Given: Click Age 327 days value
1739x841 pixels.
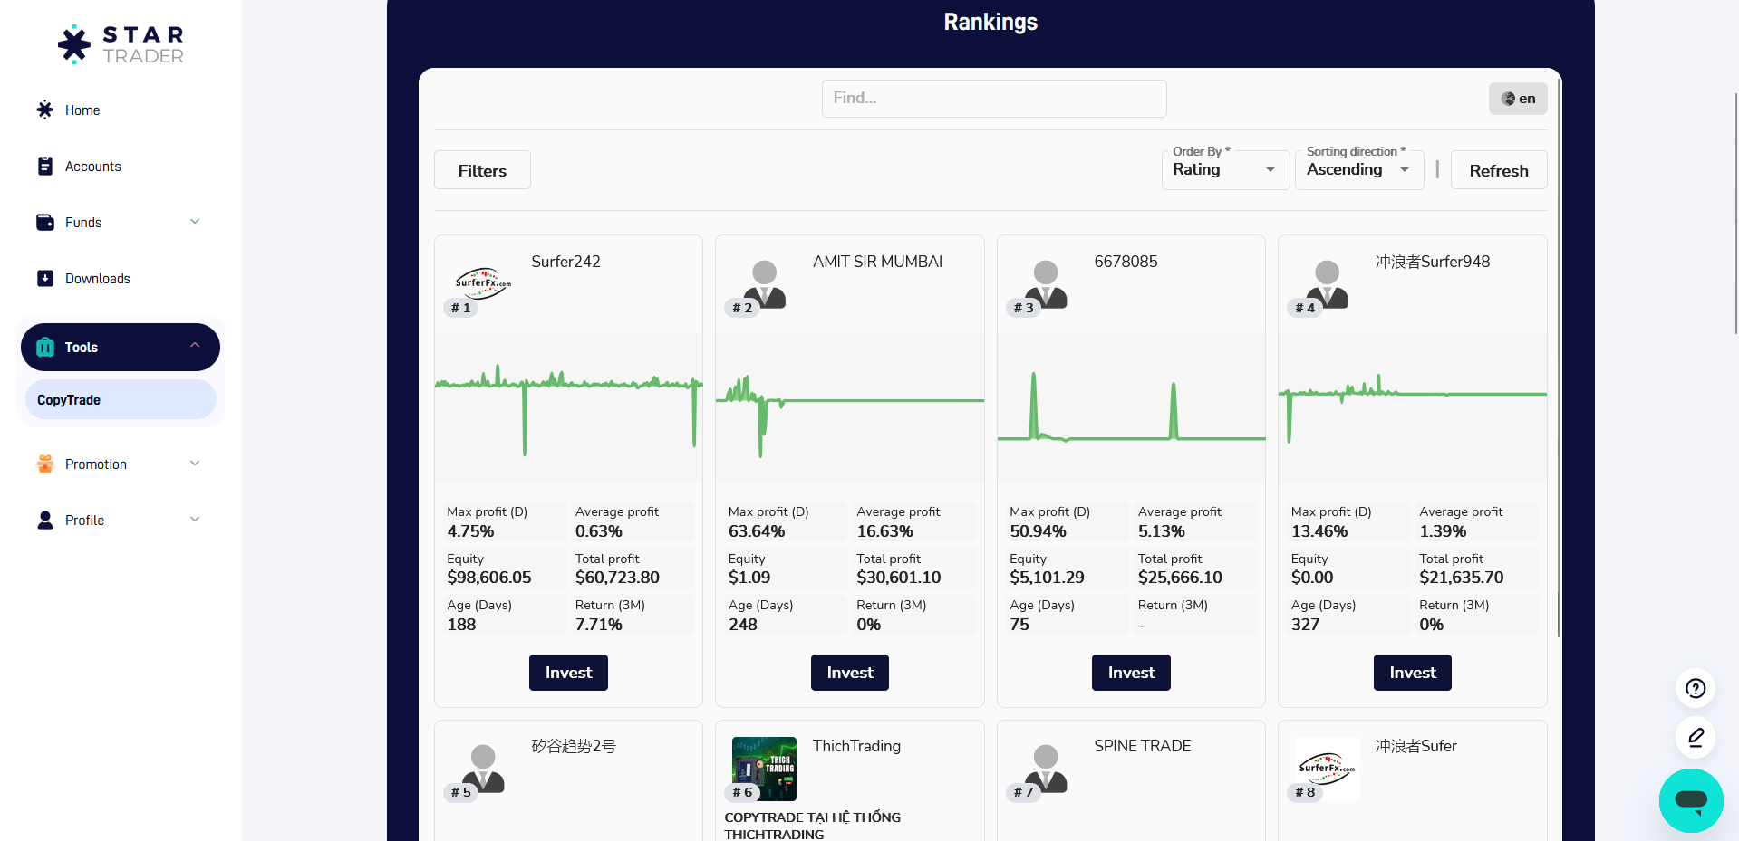Looking at the screenshot, I should pyautogui.click(x=1305, y=625).
